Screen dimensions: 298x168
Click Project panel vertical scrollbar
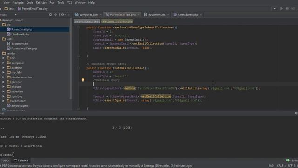tap(71, 59)
